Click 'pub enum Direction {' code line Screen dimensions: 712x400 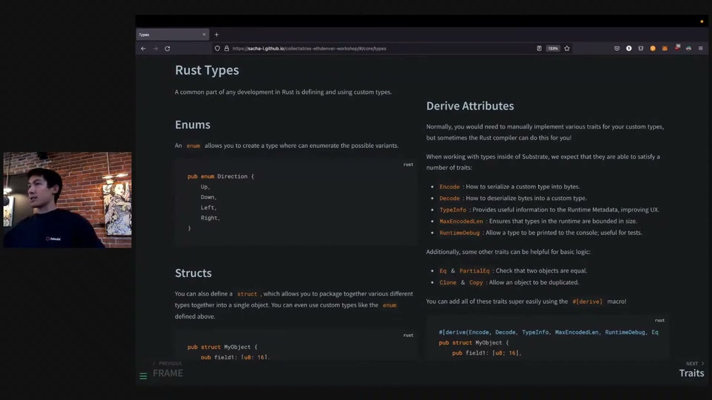(220, 176)
